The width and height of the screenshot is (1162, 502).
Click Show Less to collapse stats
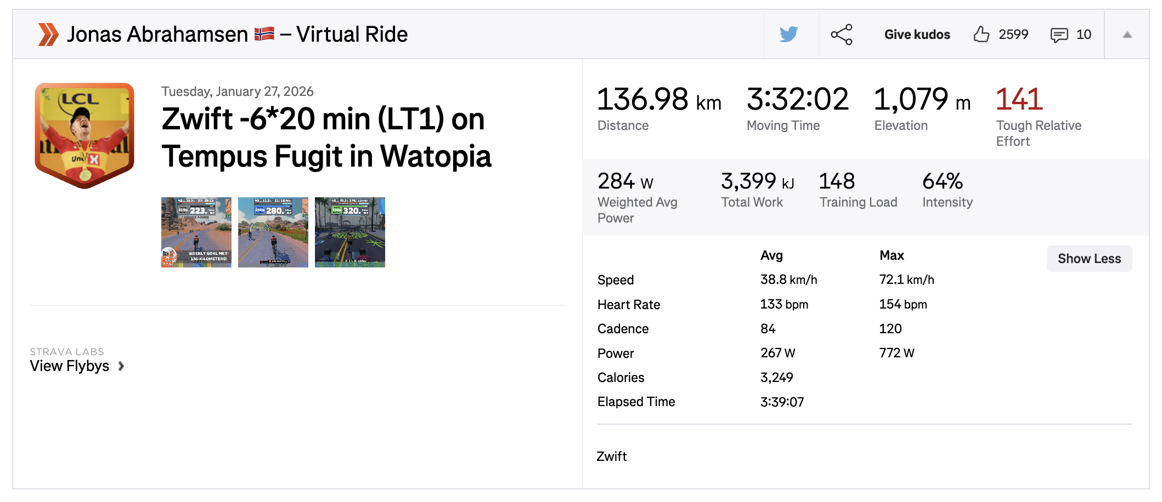[1089, 258]
